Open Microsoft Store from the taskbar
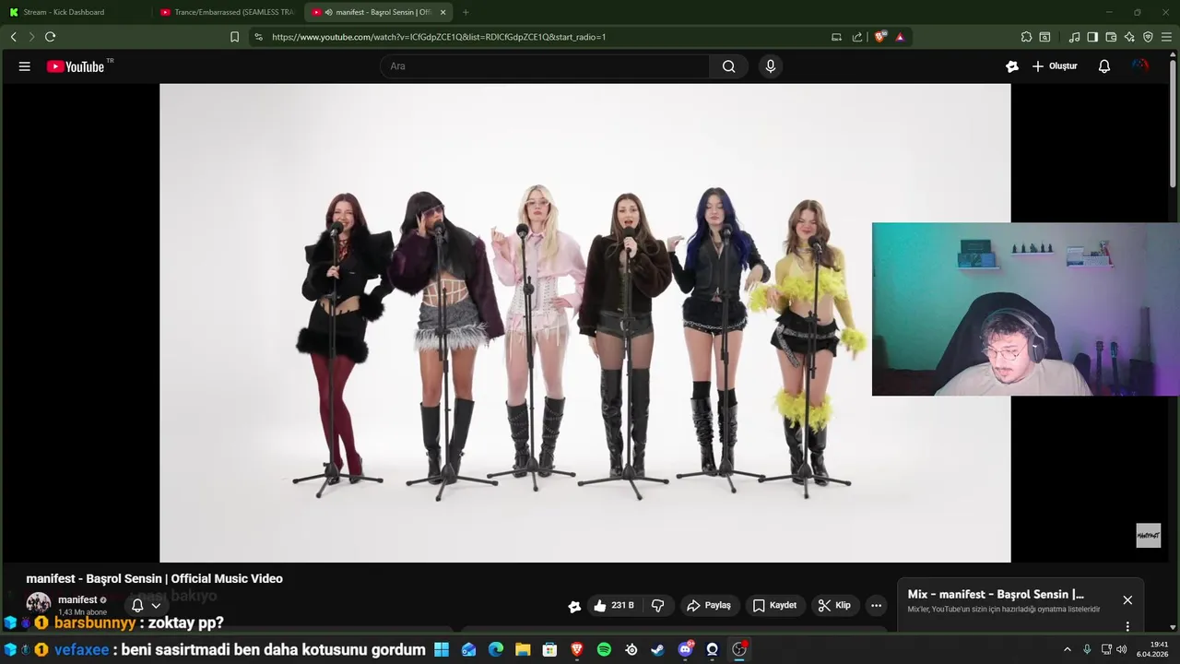Image resolution: width=1180 pixels, height=664 pixels. pos(550,649)
